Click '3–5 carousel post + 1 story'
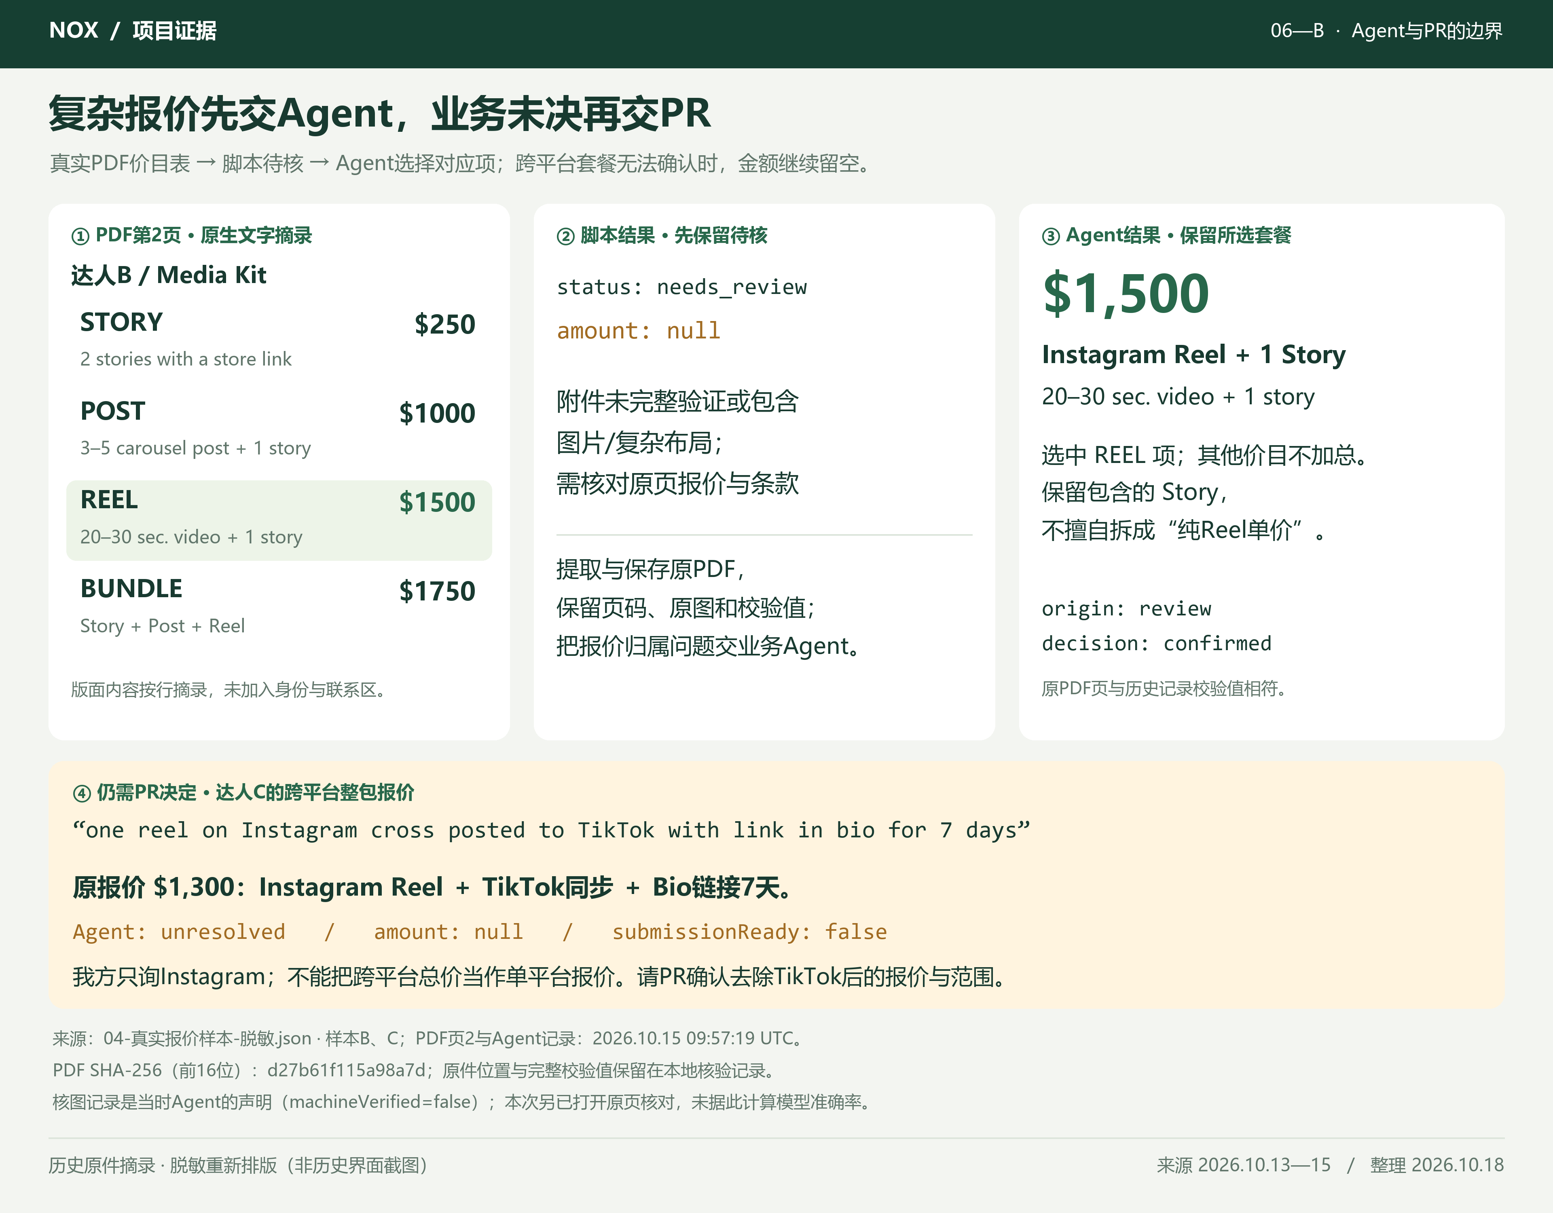1553x1213 pixels. [x=196, y=448]
